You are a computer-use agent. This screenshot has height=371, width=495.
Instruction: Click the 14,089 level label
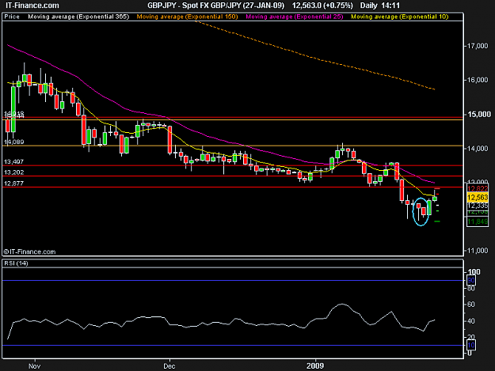pyautogui.click(x=14, y=142)
